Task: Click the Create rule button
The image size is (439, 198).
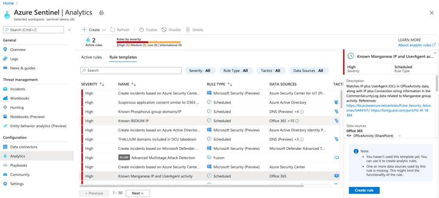Action: pos(364,190)
